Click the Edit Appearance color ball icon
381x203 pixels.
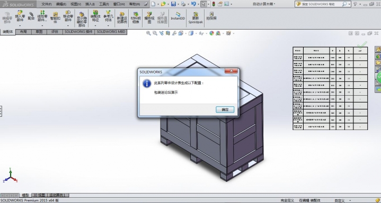click(211, 33)
